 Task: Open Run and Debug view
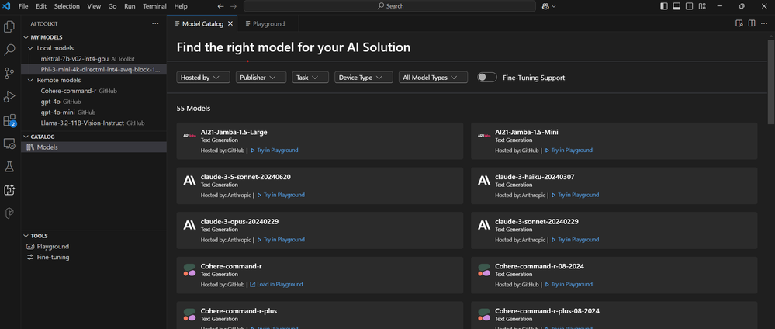pyautogui.click(x=9, y=96)
